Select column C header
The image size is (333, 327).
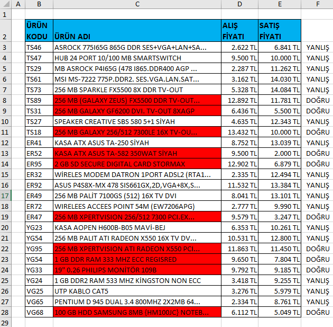pos(137,4)
